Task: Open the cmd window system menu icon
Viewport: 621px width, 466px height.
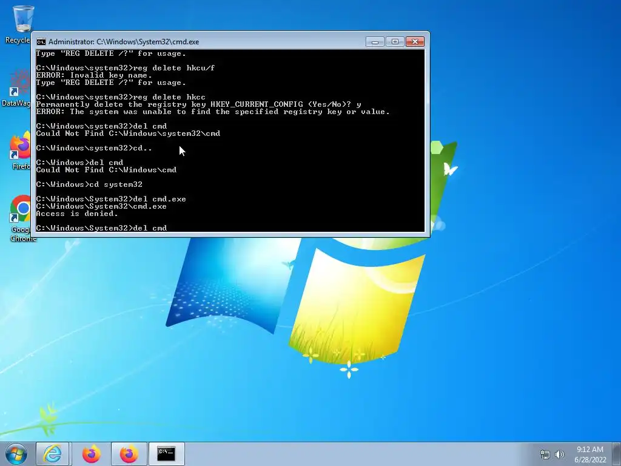Action: (x=41, y=42)
